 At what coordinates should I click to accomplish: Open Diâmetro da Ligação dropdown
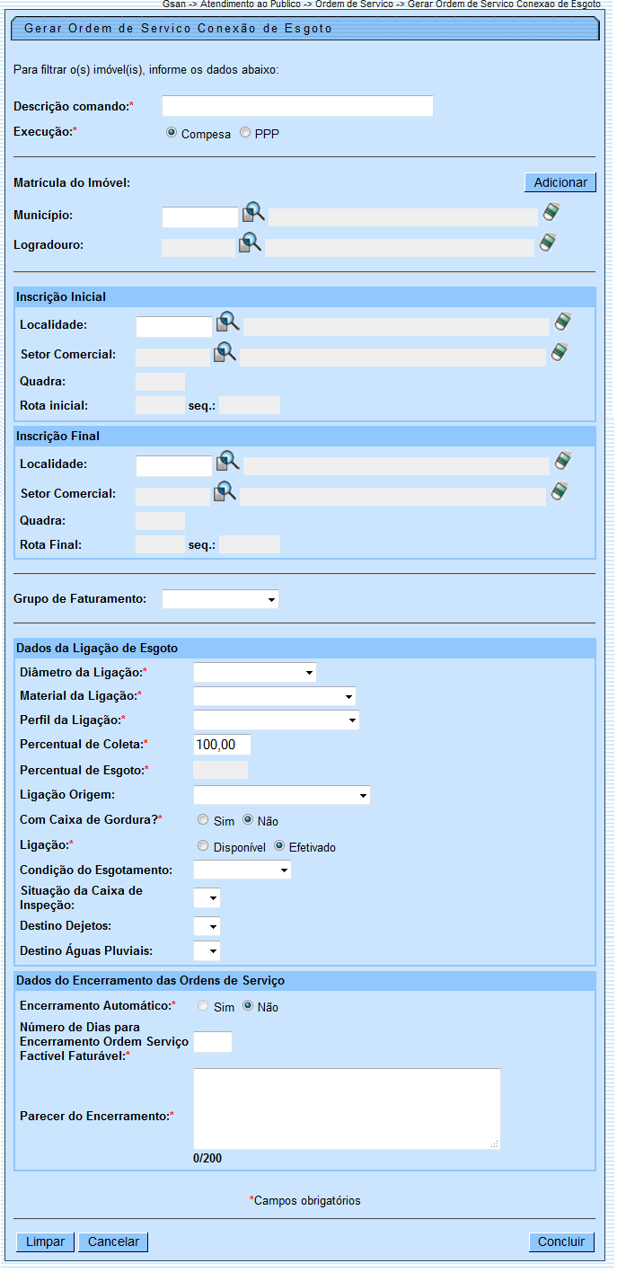pyautogui.click(x=255, y=672)
